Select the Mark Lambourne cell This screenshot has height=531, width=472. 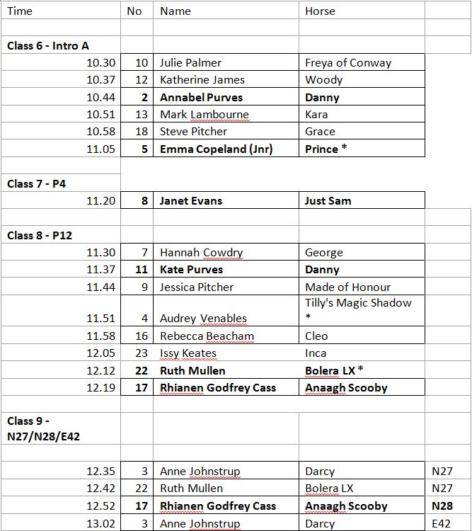(204, 114)
